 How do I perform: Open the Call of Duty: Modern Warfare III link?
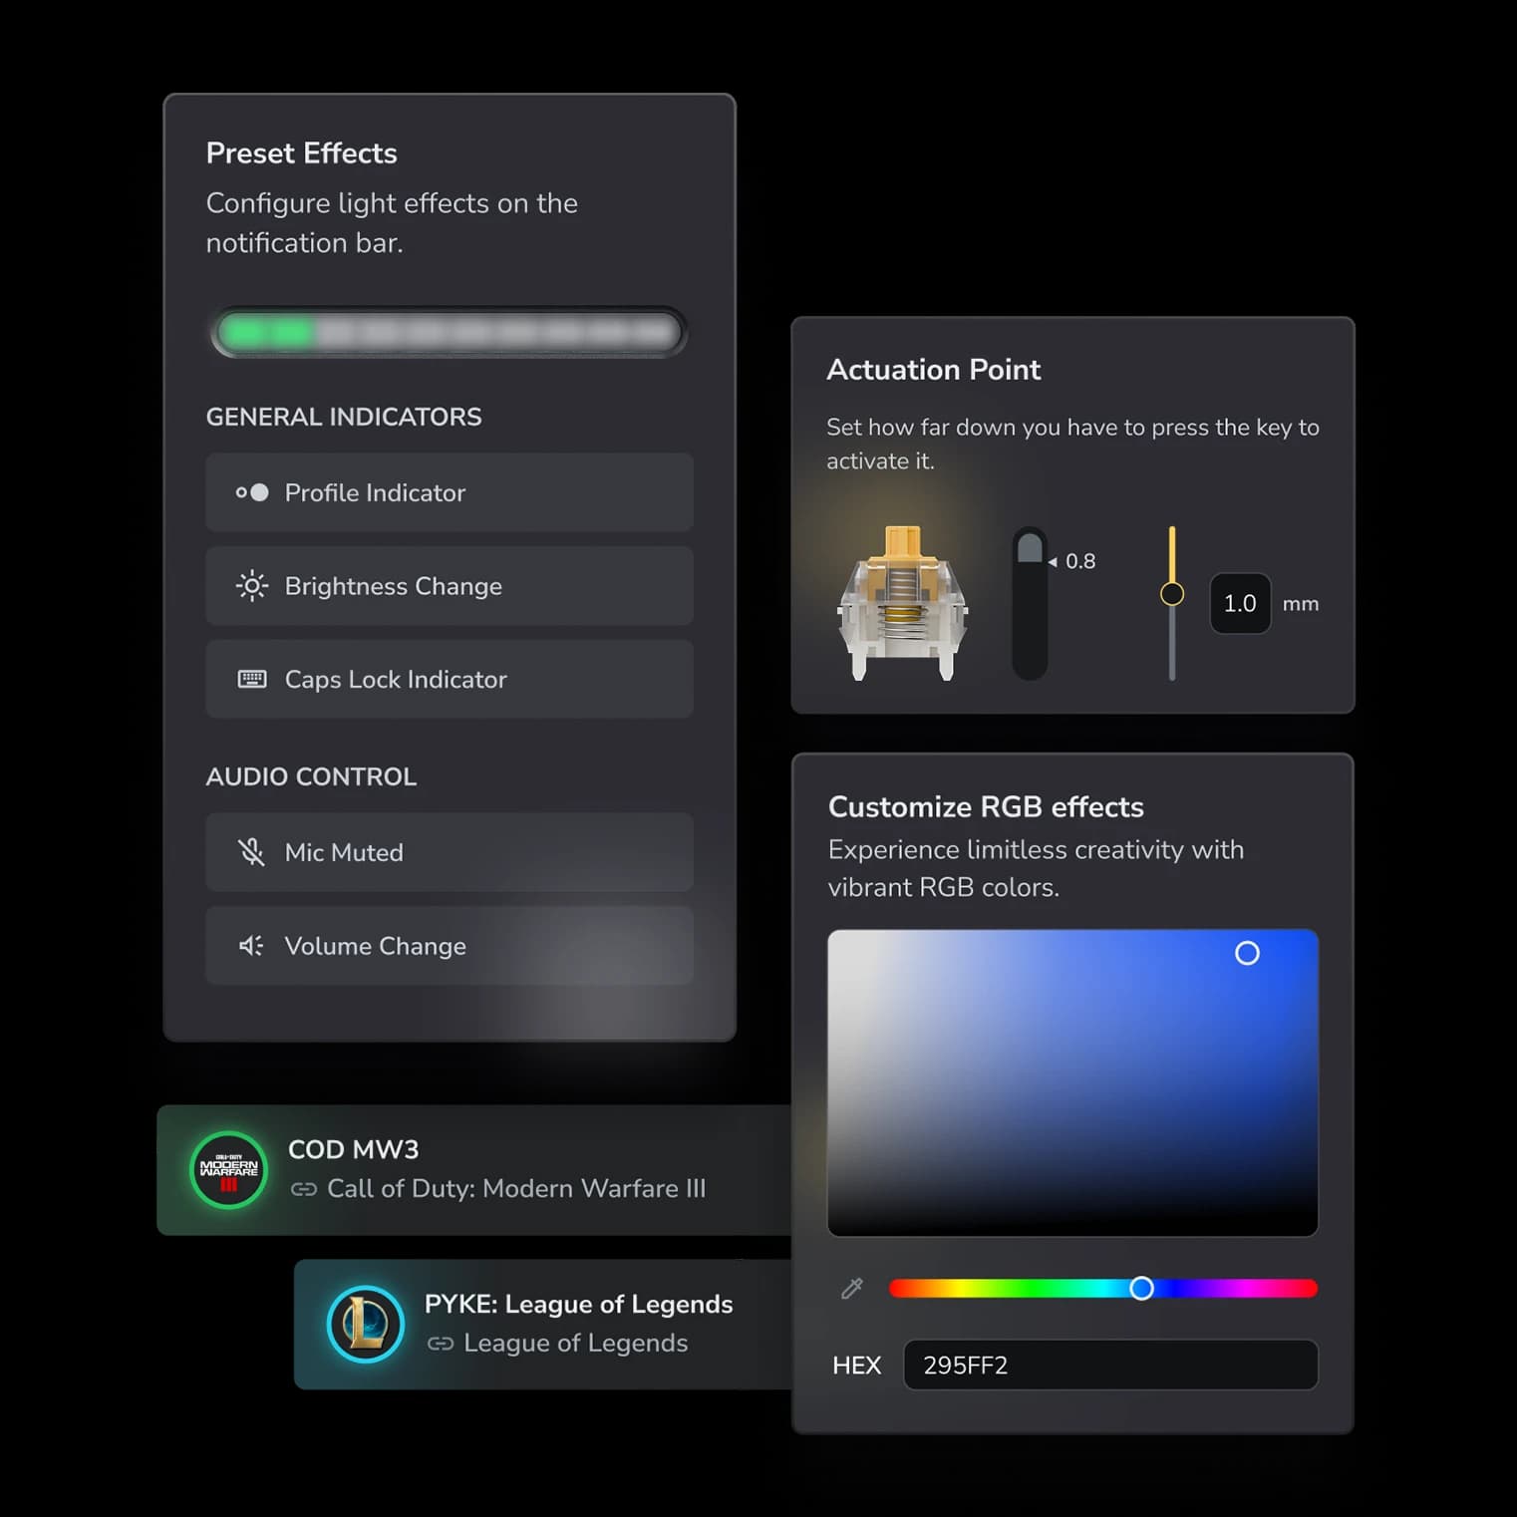point(517,1188)
